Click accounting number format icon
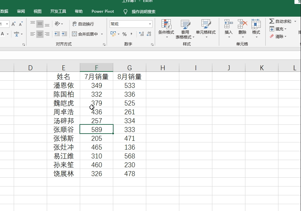Screen dimensions: 301x211 [x=113, y=34]
